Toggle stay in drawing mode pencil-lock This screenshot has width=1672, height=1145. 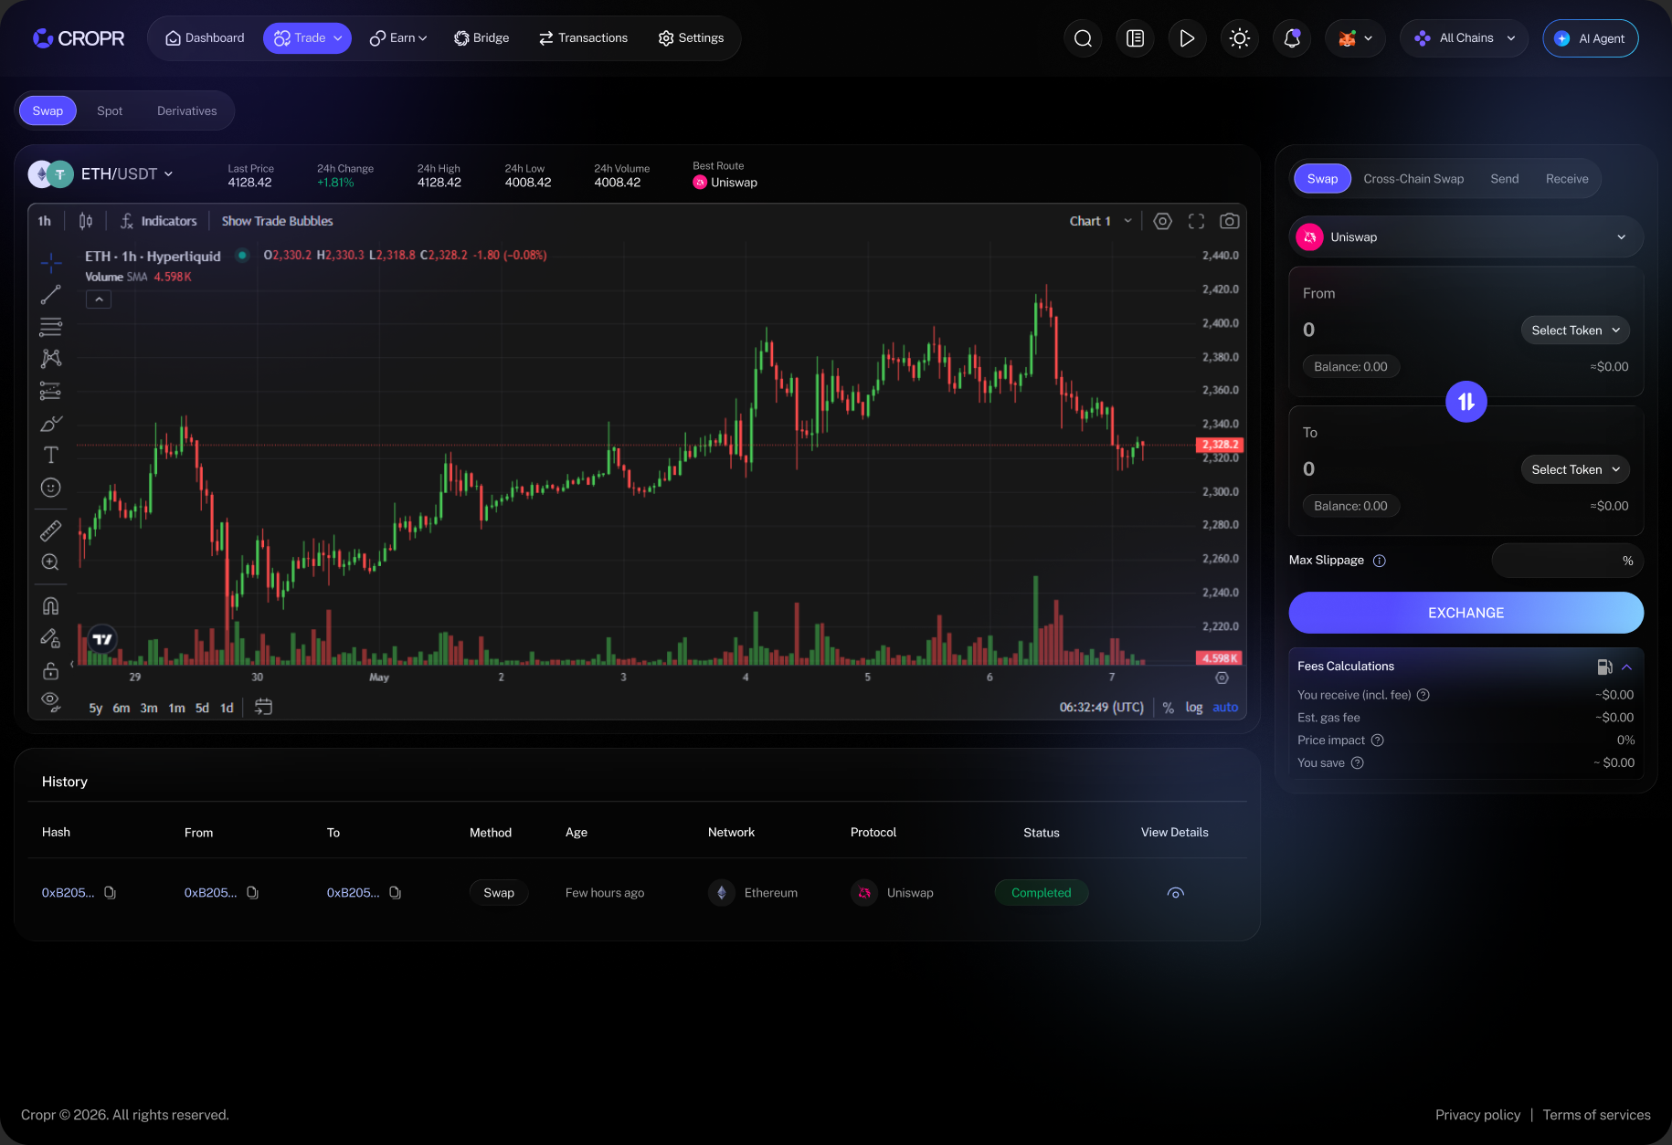coord(51,638)
